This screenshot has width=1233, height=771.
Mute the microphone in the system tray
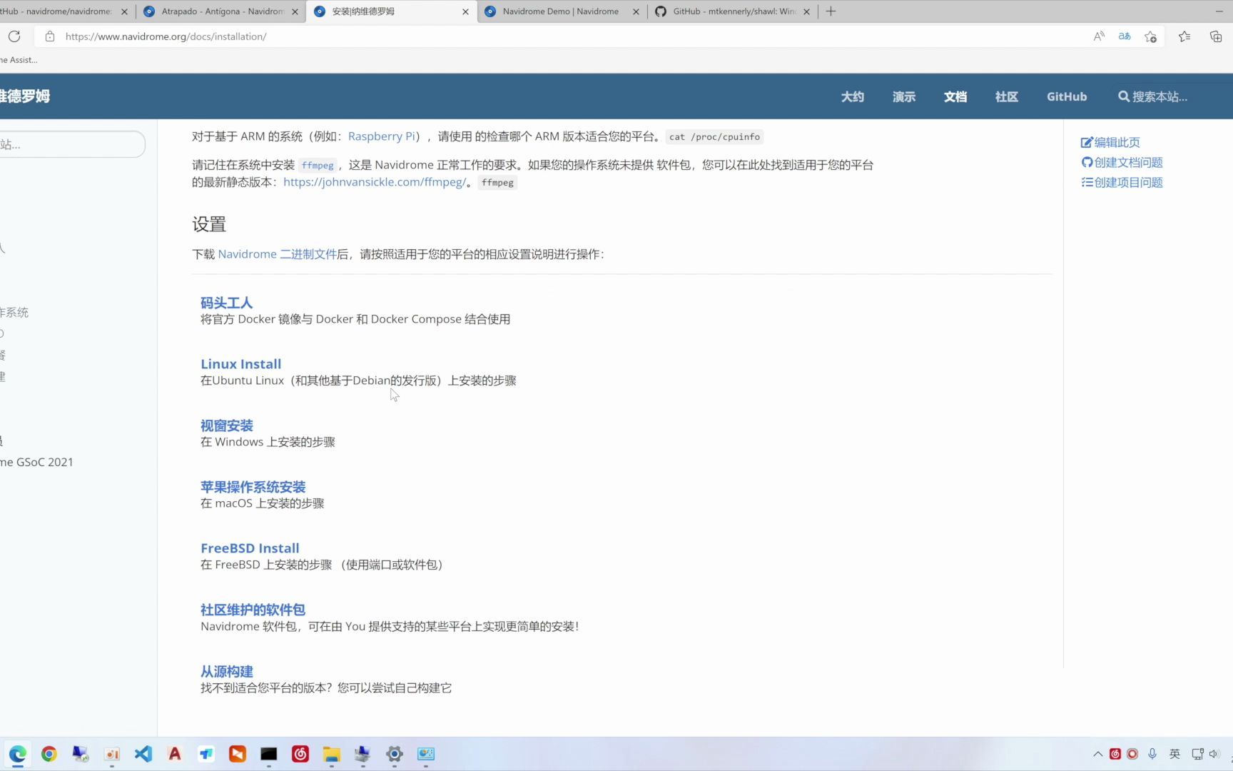(x=1152, y=754)
